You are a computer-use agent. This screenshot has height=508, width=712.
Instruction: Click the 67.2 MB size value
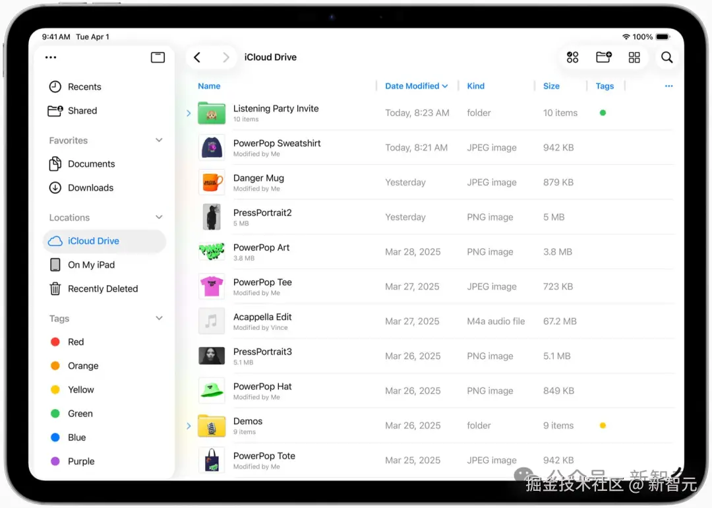click(x=560, y=321)
